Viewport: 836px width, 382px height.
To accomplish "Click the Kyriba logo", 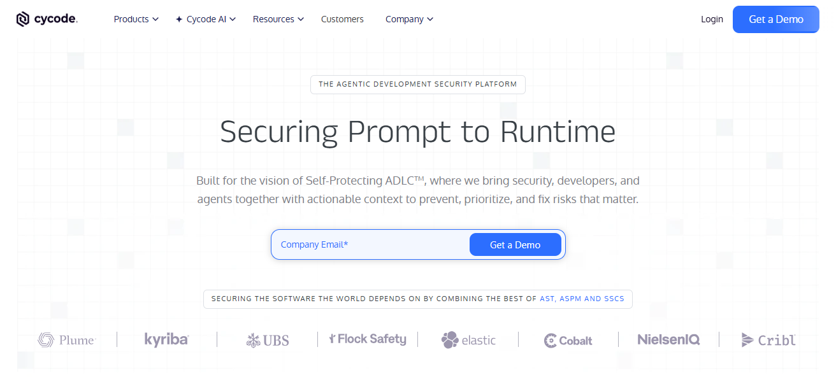I will click(x=166, y=339).
